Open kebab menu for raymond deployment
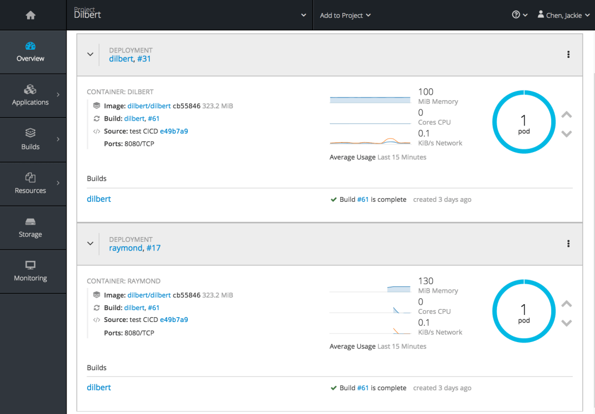 (x=568, y=244)
